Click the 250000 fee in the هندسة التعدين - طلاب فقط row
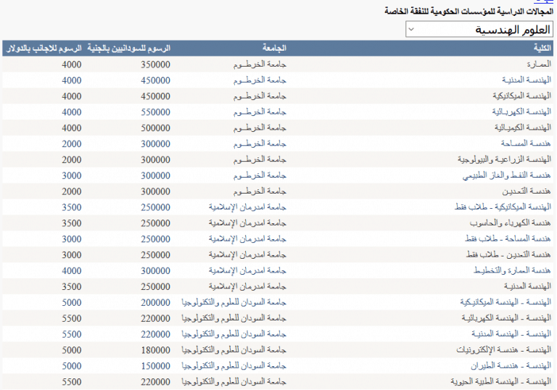Viewport: 557px width, 390px height. coord(155,255)
